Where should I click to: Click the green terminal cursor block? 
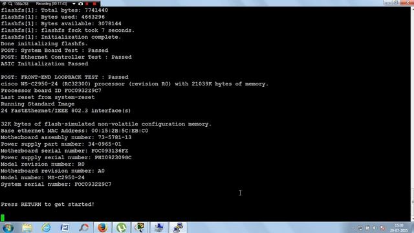[3, 217]
